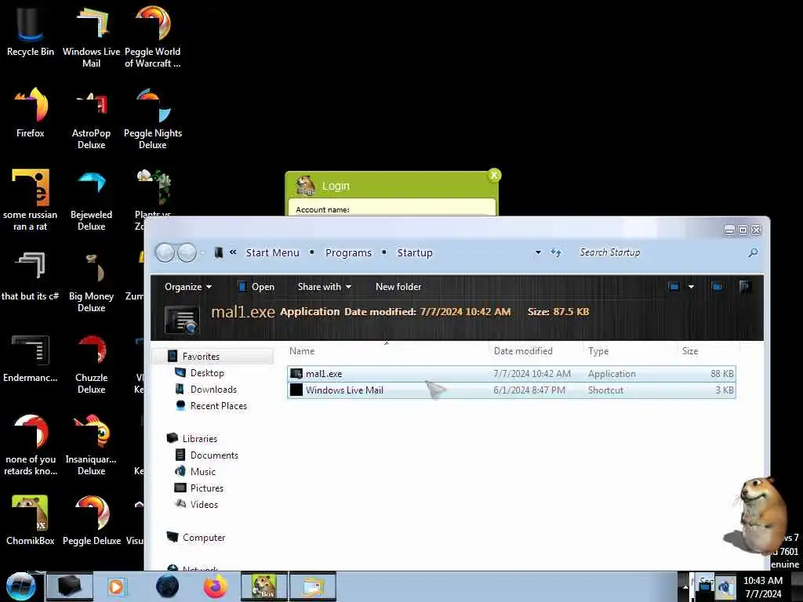
Task: Click the Explorer help icon
Action: click(745, 286)
